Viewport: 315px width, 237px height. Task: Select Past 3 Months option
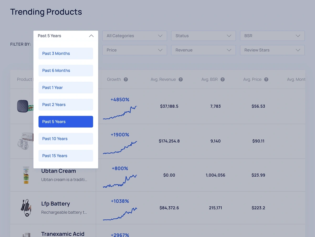point(66,54)
